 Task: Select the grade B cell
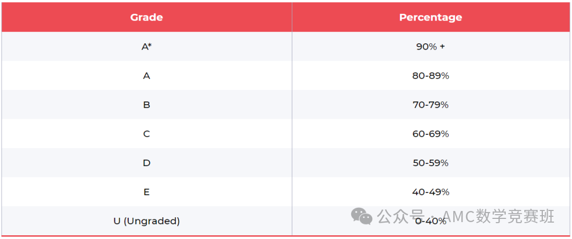pyautogui.click(x=147, y=105)
